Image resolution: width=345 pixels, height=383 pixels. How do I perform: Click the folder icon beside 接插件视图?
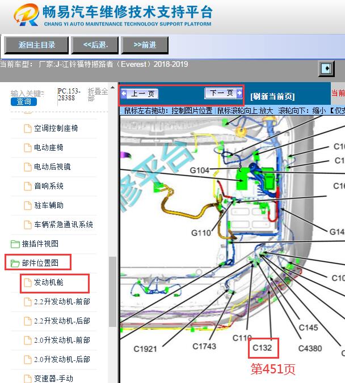click(x=15, y=244)
